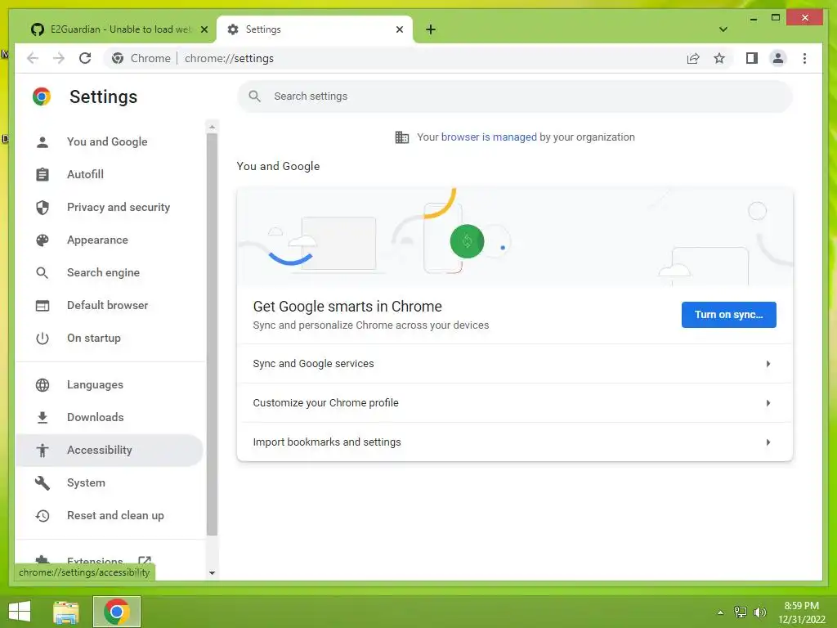Switch to the E2Guardian tab

coord(120,29)
